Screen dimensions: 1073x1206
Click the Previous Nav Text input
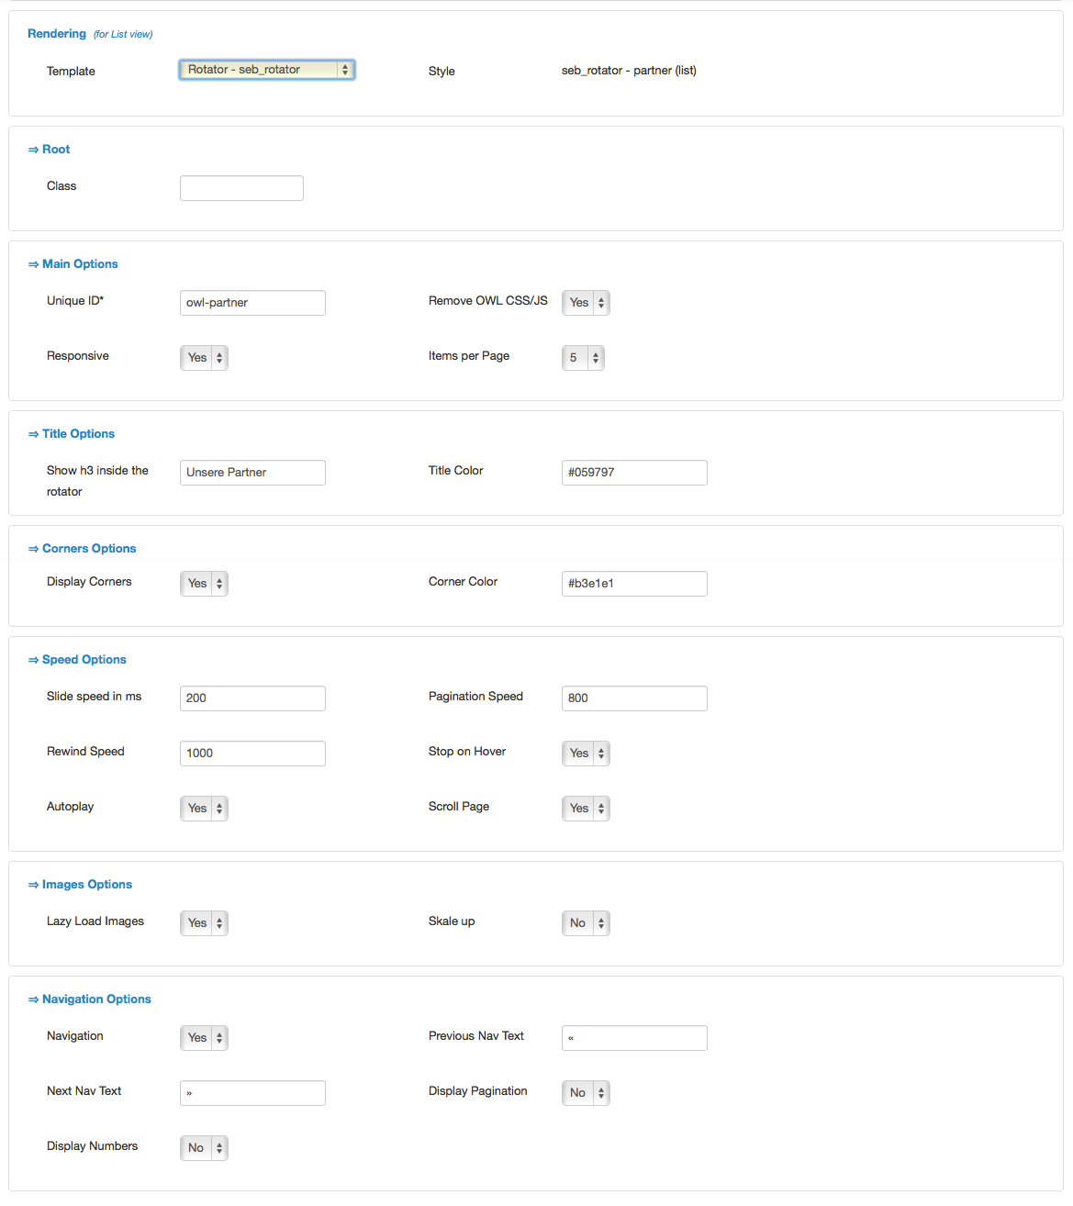click(634, 1038)
